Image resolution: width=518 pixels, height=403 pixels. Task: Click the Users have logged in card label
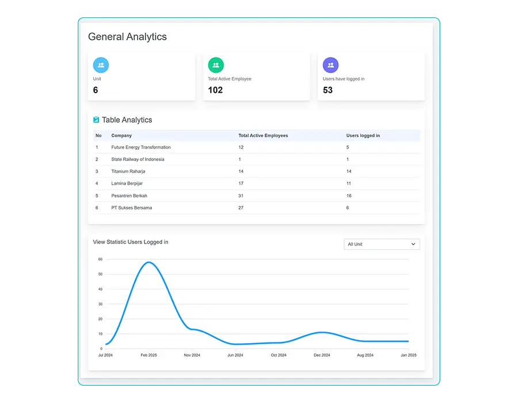coord(344,79)
